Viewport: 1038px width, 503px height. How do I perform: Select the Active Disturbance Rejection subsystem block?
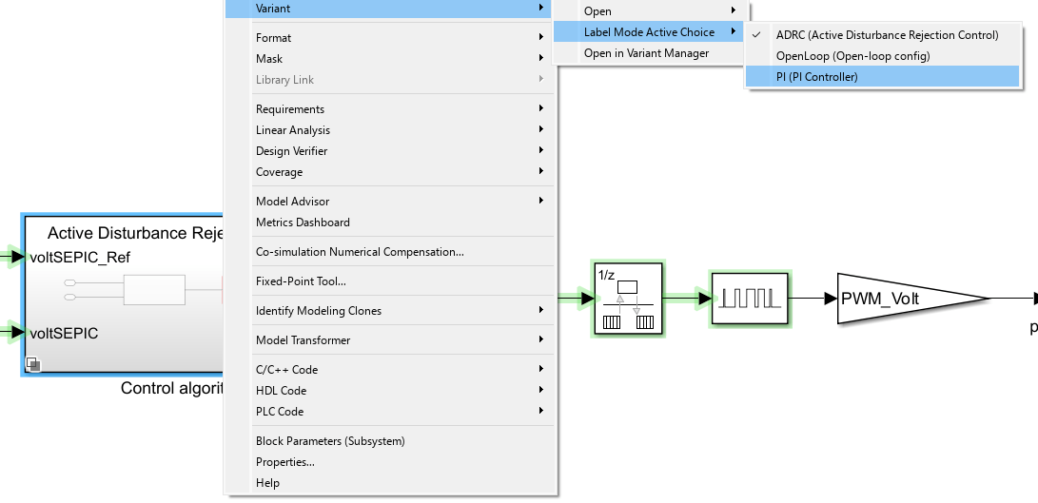[x=124, y=295]
